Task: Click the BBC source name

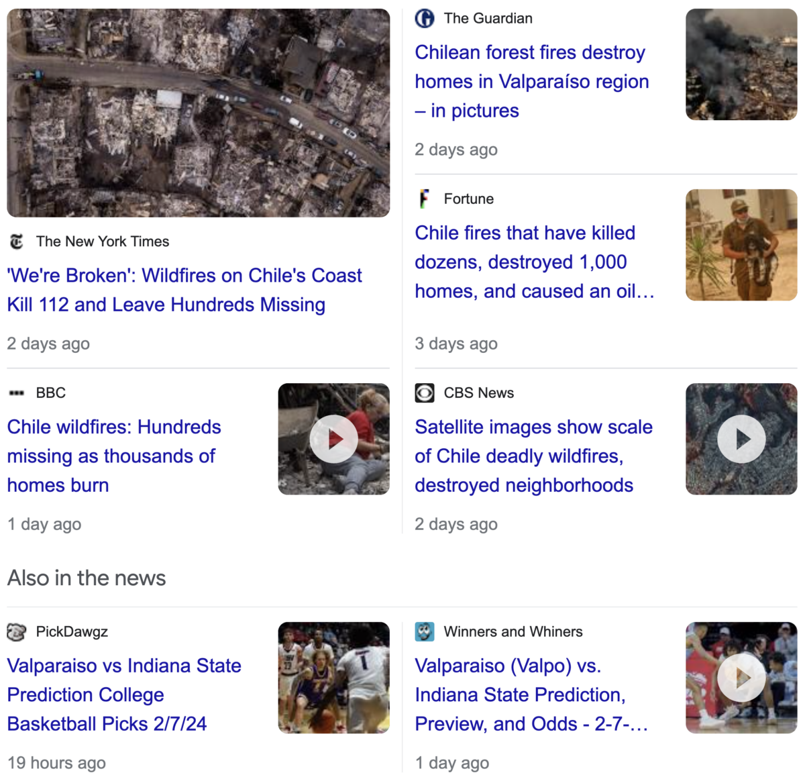Action: pyautogui.click(x=51, y=393)
